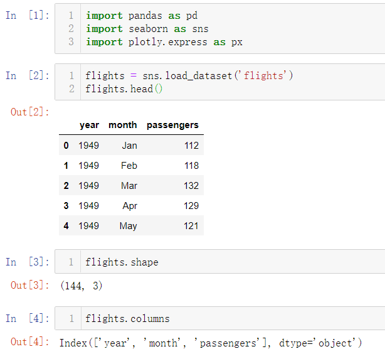
Task: Click the 'Feb' month cell
Action: (129, 166)
